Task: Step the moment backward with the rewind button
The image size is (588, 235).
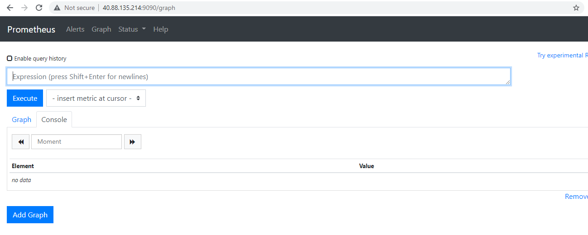Action: (x=20, y=141)
